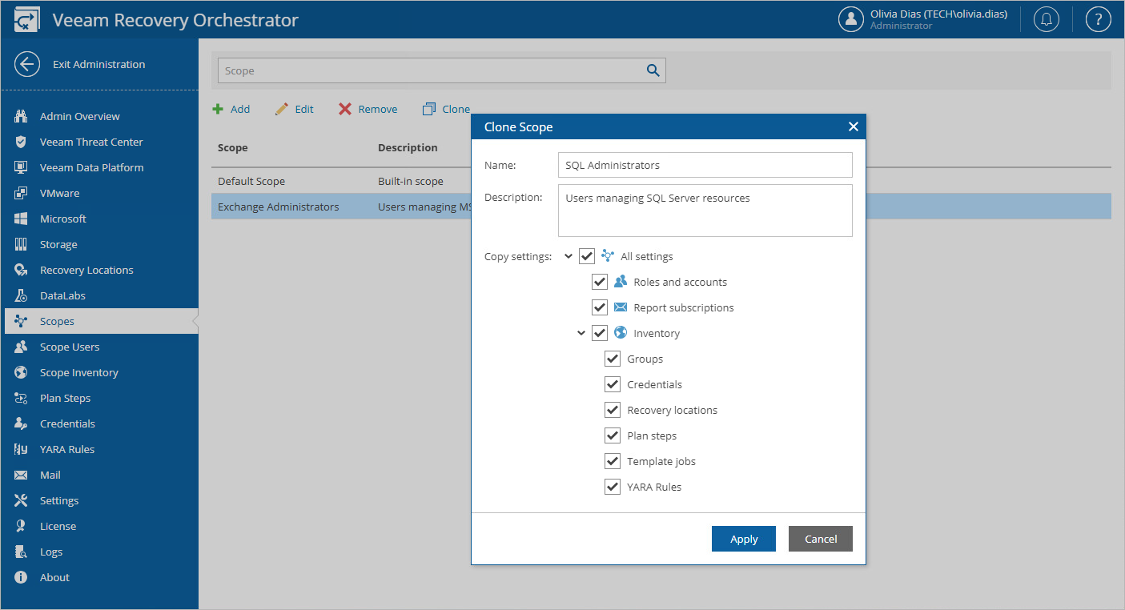Click the Mail envelope icon in sidebar
1125x610 pixels.
pos(22,475)
